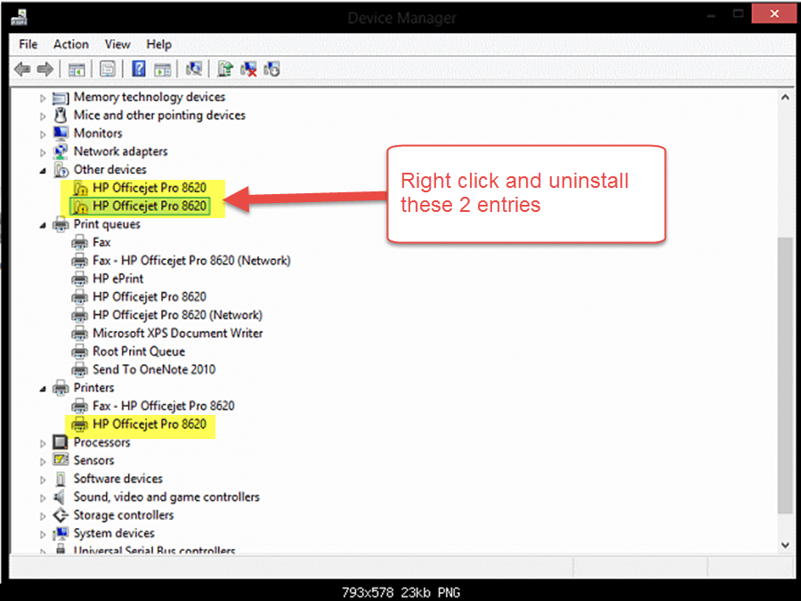Click the Show/Hide Console Tree icon
The image size is (801, 601).
77,69
